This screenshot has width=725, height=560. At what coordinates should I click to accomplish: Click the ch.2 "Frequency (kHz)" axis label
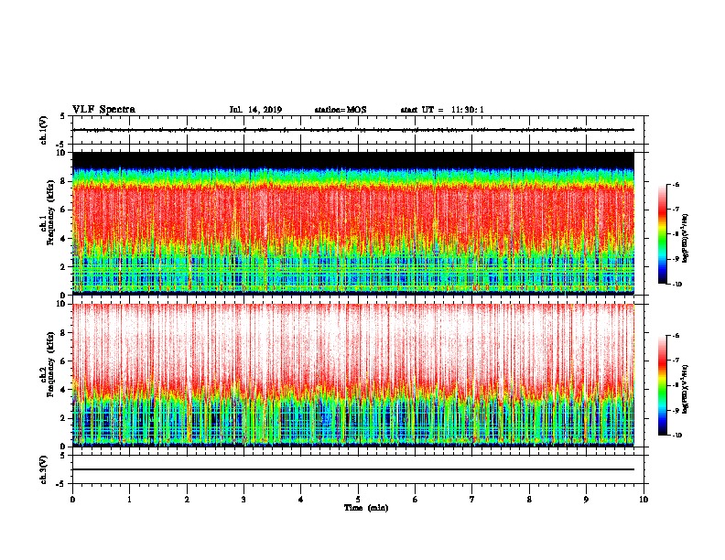50,365
